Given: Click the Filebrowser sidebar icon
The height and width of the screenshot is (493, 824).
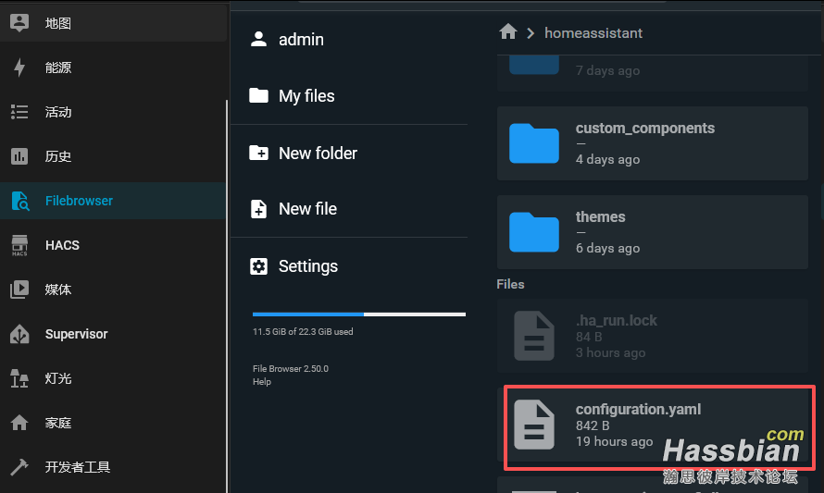Looking at the screenshot, I should tap(19, 201).
